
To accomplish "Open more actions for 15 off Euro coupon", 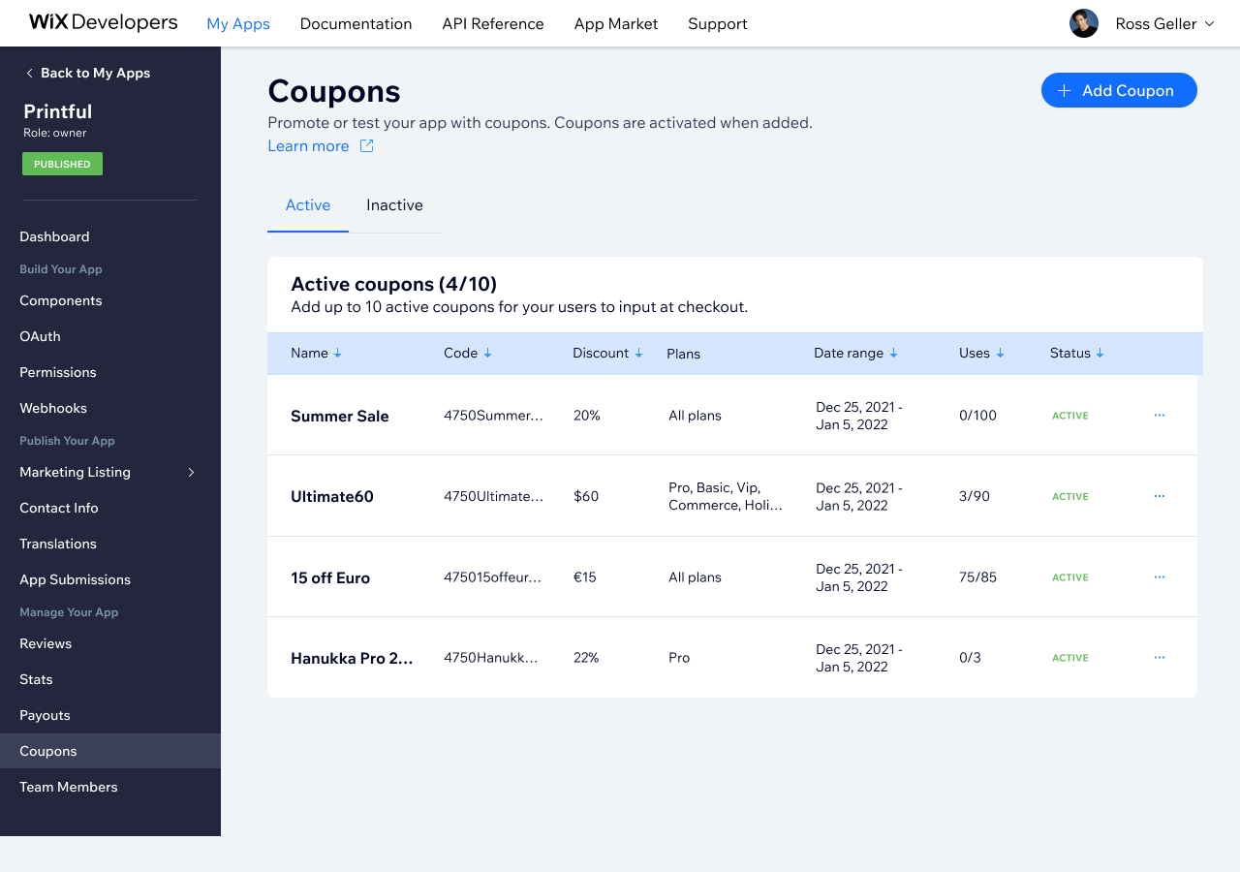I will click(x=1160, y=576).
